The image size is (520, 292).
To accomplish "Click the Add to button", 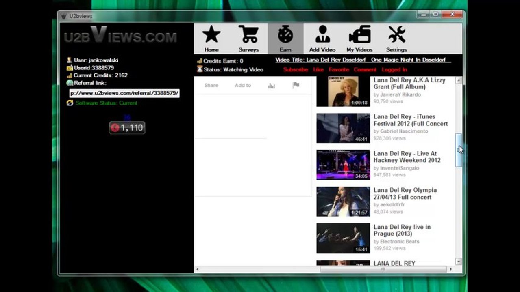I will [x=243, y=86].
